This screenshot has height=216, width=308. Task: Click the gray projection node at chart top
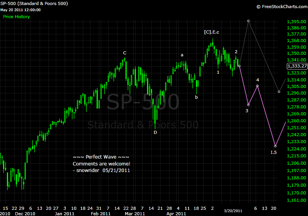tap(248, 21)
